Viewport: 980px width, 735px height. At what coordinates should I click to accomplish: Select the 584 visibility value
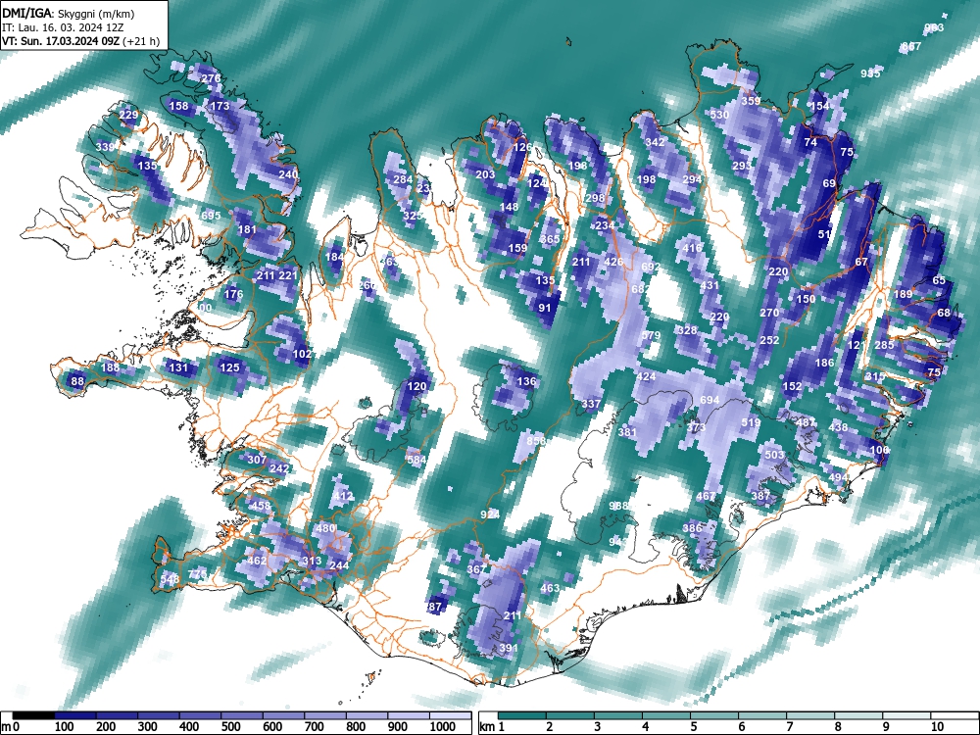point(416,460)
